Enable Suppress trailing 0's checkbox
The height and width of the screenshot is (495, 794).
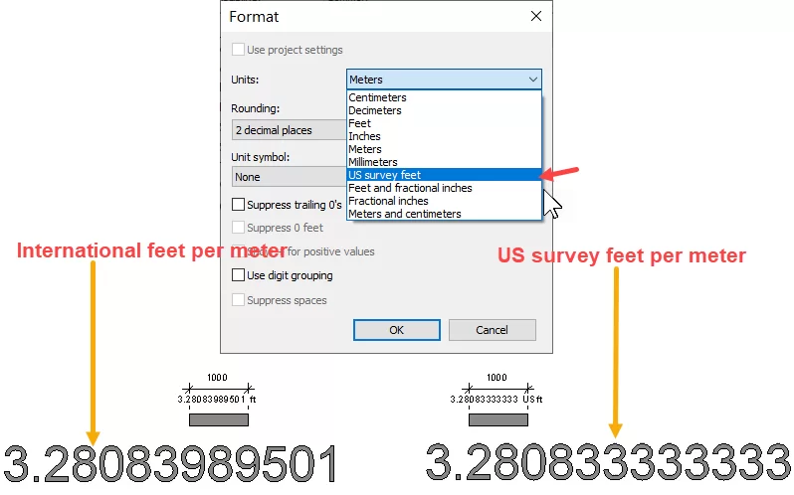click(x=238, y=205)
